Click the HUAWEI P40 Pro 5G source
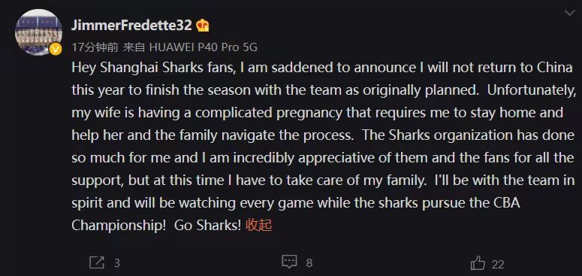The width and height of the screenshot is (582, 276). pos(203,47)
